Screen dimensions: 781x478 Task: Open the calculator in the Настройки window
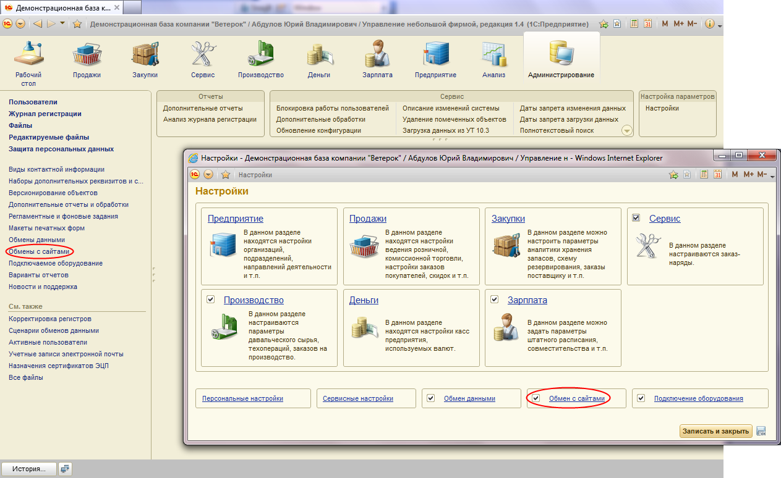pos(704,175)
